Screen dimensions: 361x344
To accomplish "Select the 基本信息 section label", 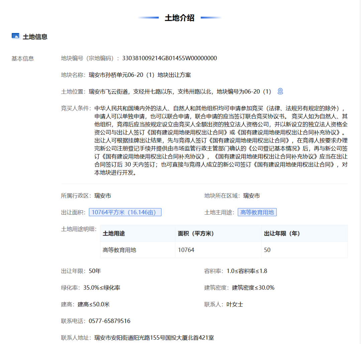I will [23, 59].
